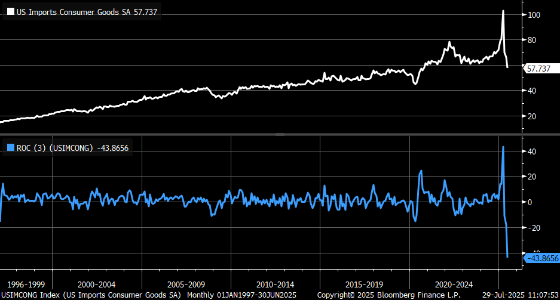The image size is (560, 300).
Task: Click the white US Imports legend swatch
Action: pos(11,12)
